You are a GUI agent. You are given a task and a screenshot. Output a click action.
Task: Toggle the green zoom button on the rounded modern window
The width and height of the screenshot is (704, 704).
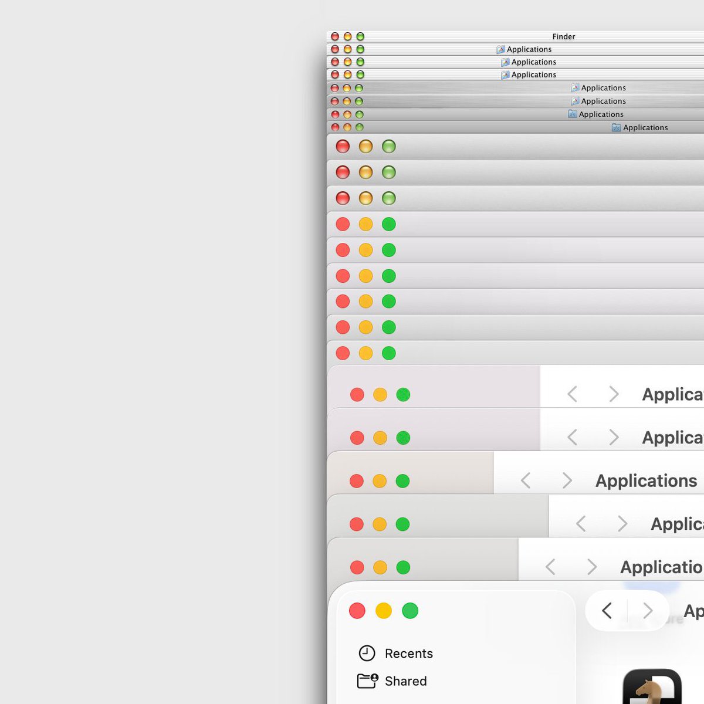coord(411,611)
